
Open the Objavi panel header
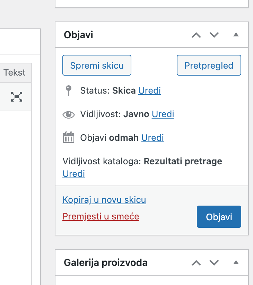point(78,35)
